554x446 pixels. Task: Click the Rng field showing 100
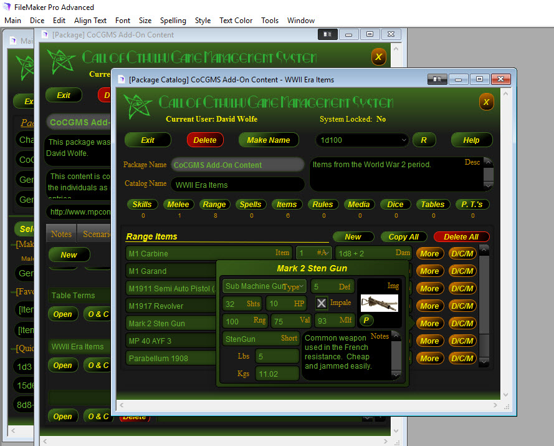245,321
